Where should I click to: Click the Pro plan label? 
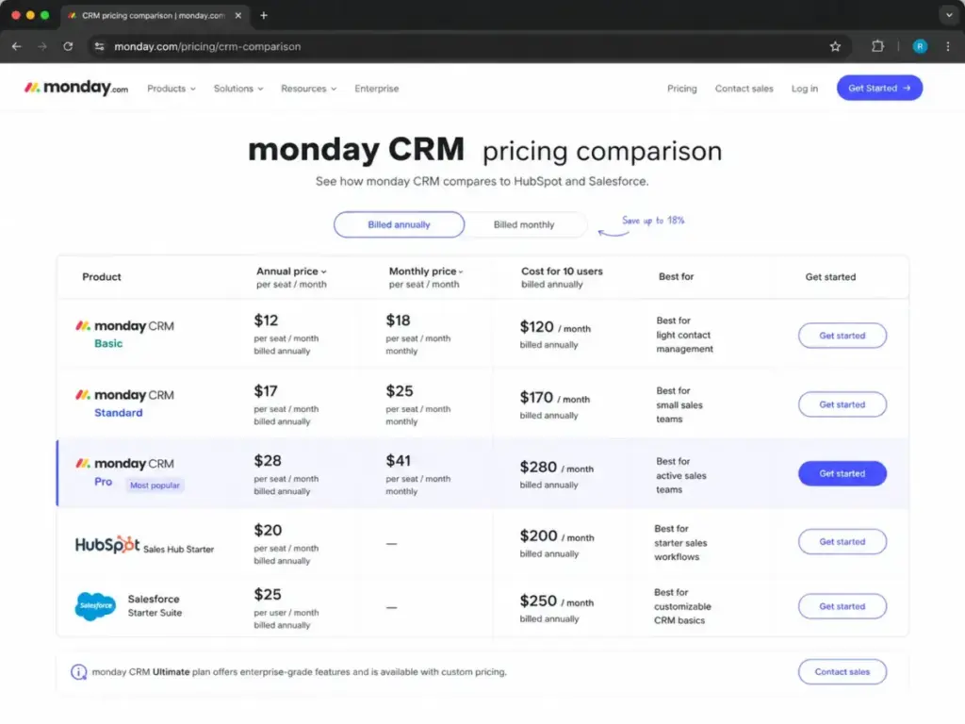tap(103, 482)
